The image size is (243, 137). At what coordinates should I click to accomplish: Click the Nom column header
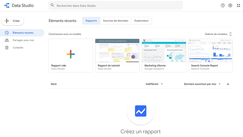point(54,84)
